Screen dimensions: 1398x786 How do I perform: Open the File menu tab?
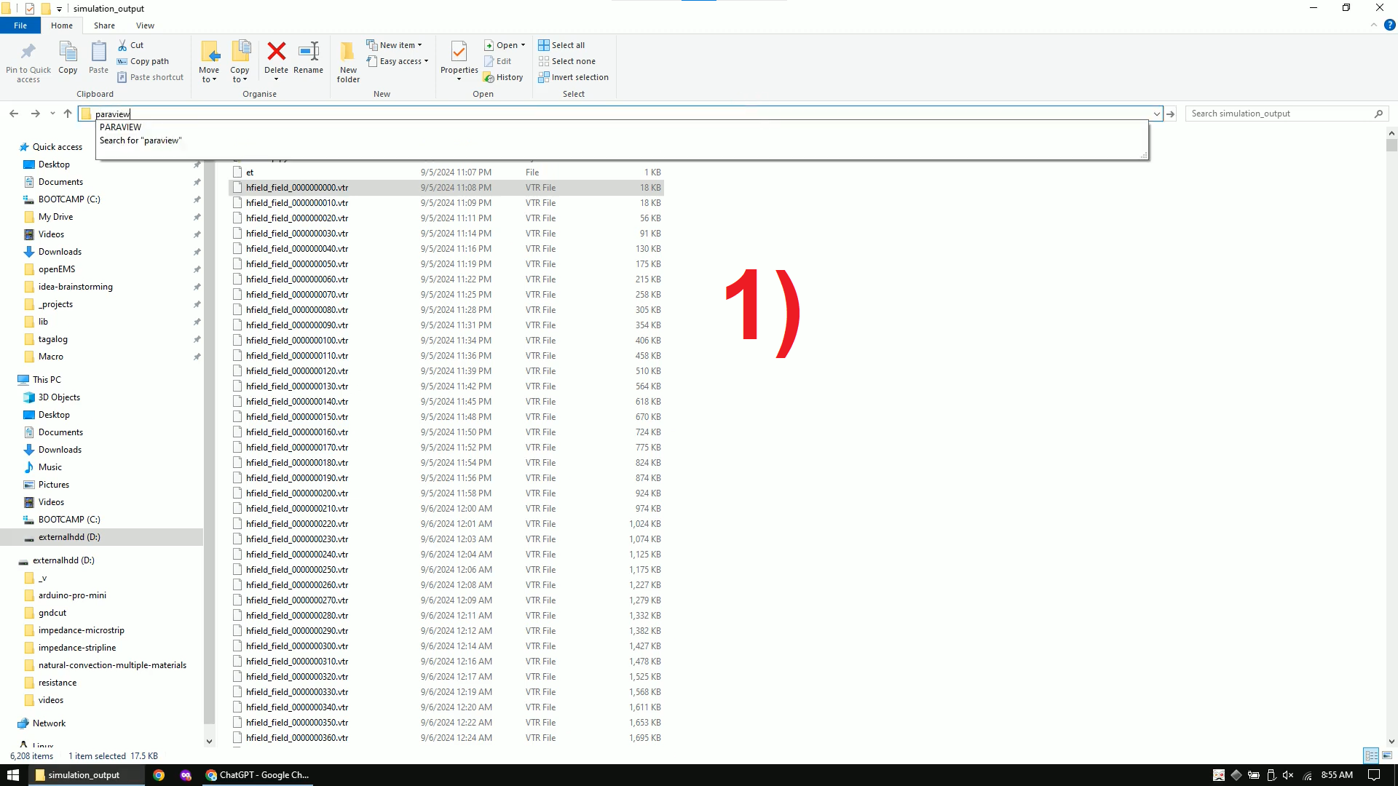point(20,25)
